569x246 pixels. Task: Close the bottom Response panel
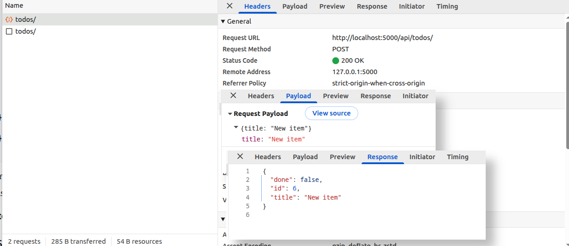240,156
